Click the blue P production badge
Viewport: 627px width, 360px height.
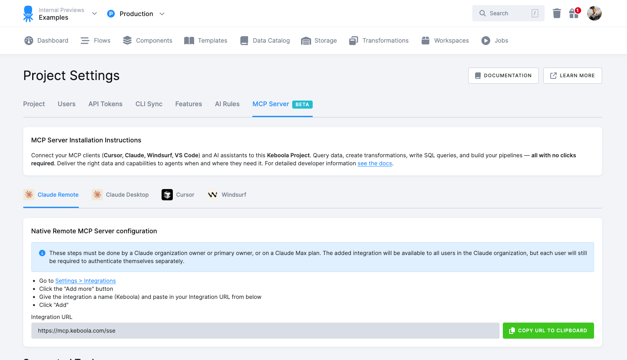click(x=111, y=14)
